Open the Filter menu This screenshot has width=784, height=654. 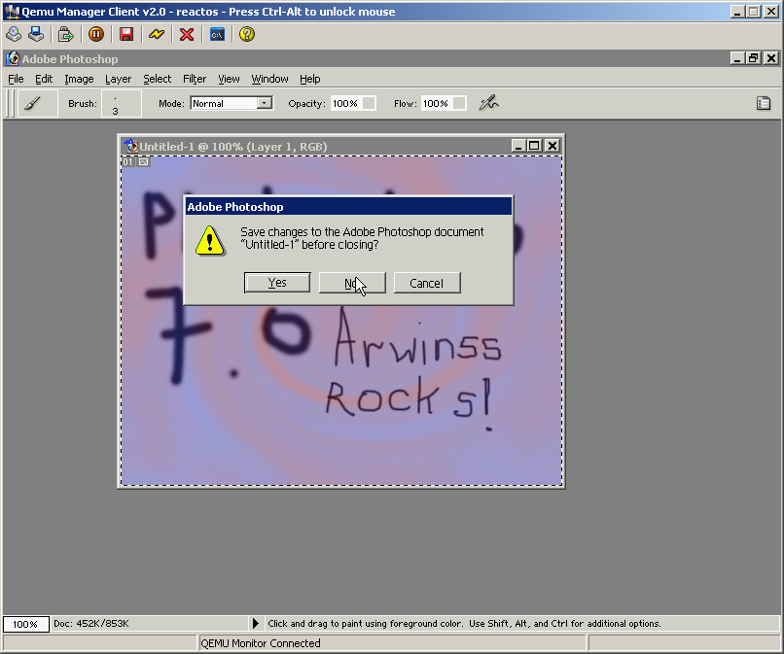point(195,79)
